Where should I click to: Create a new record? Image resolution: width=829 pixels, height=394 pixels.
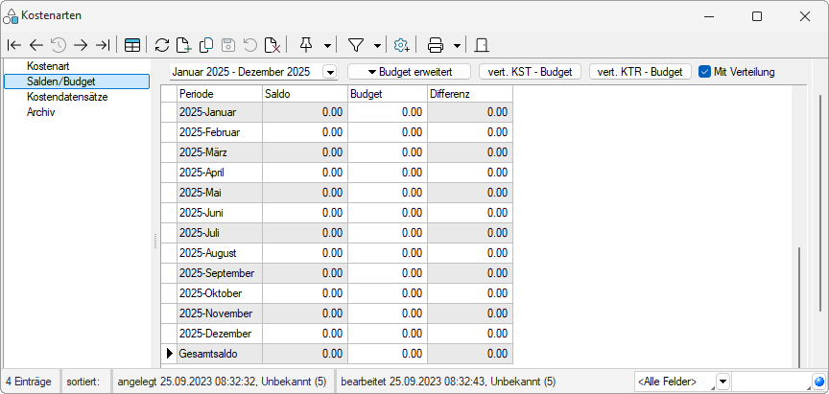click(x=184, y=45)
